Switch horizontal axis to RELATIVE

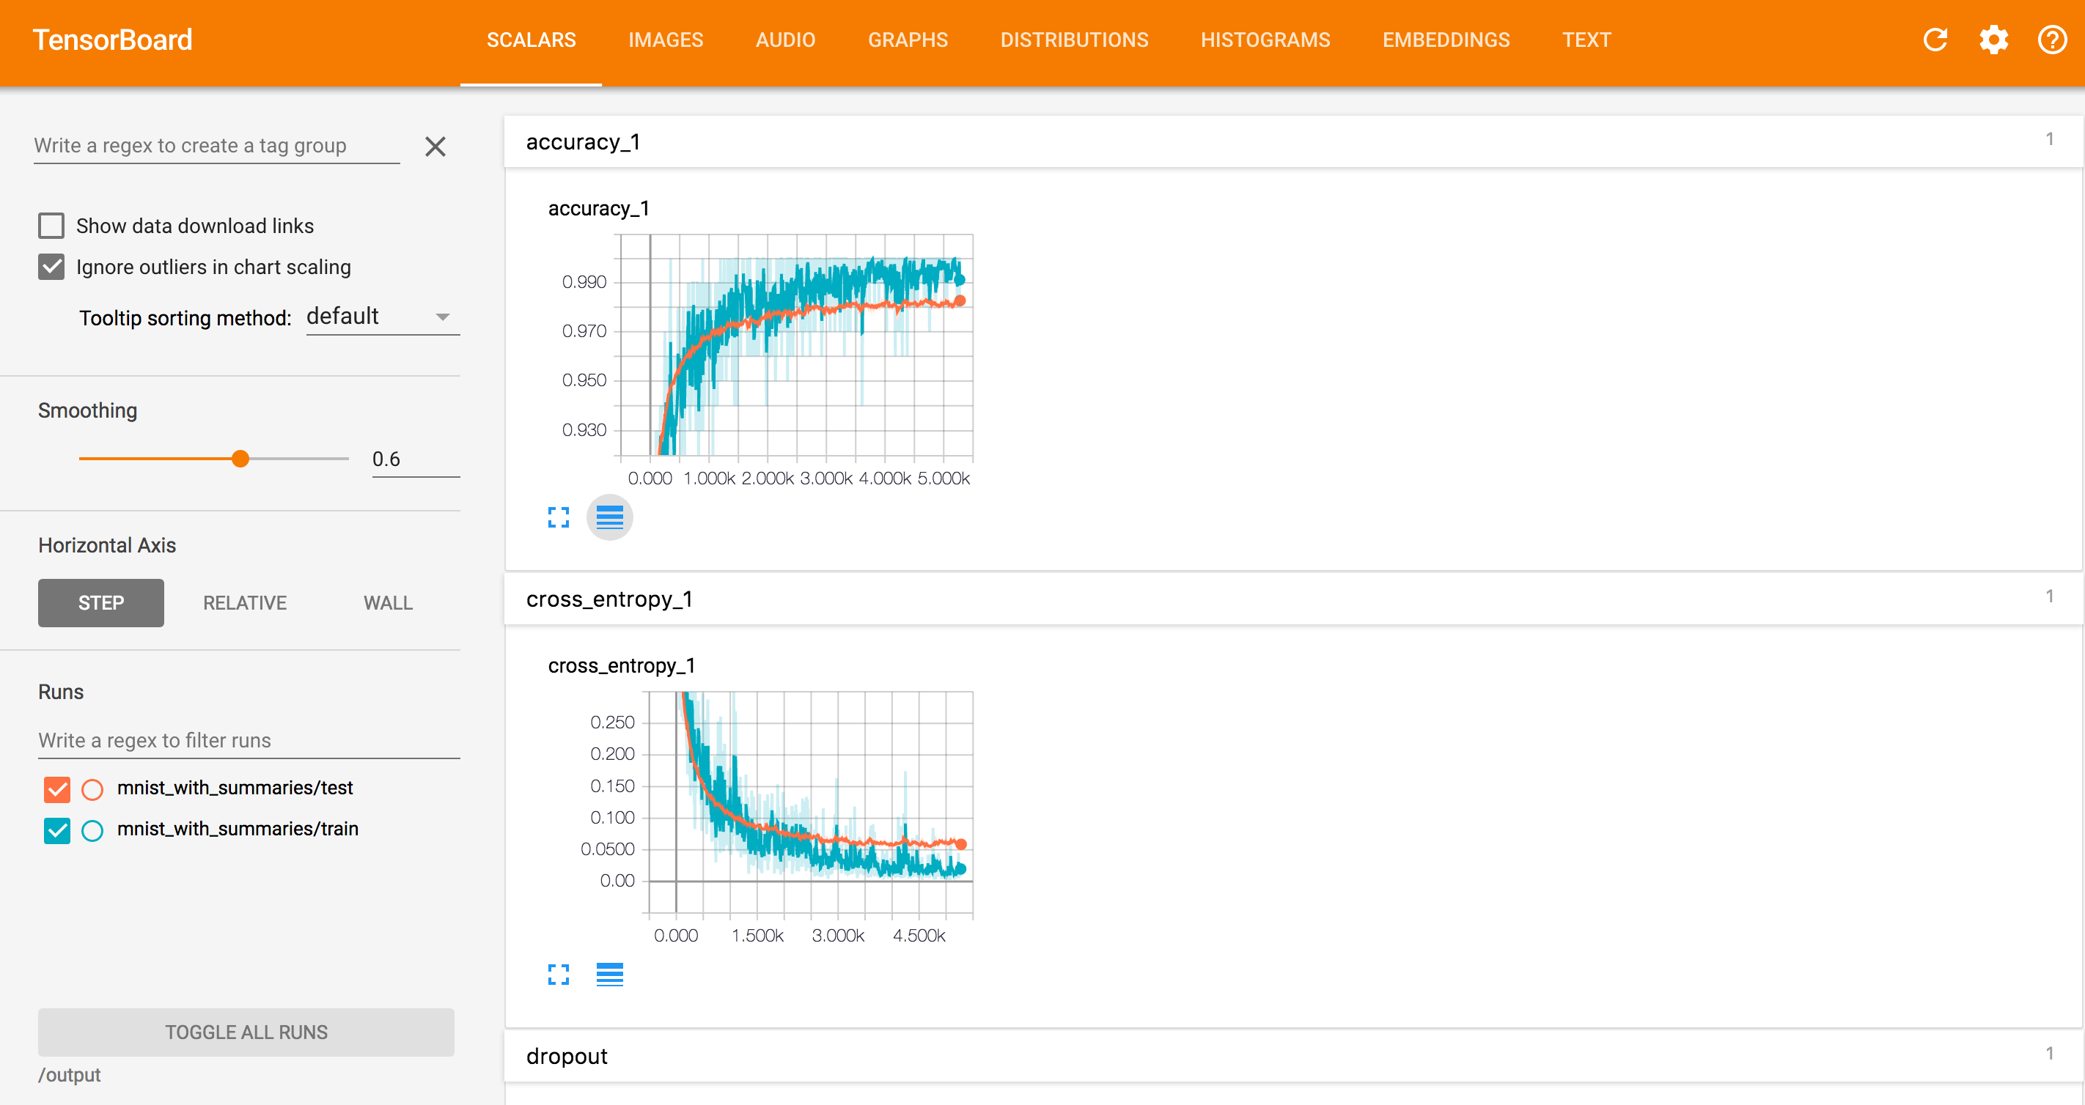pyautogui.click(x=243, y=602)
